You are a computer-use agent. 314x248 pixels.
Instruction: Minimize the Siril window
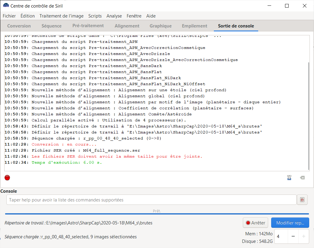click(269, 6)
